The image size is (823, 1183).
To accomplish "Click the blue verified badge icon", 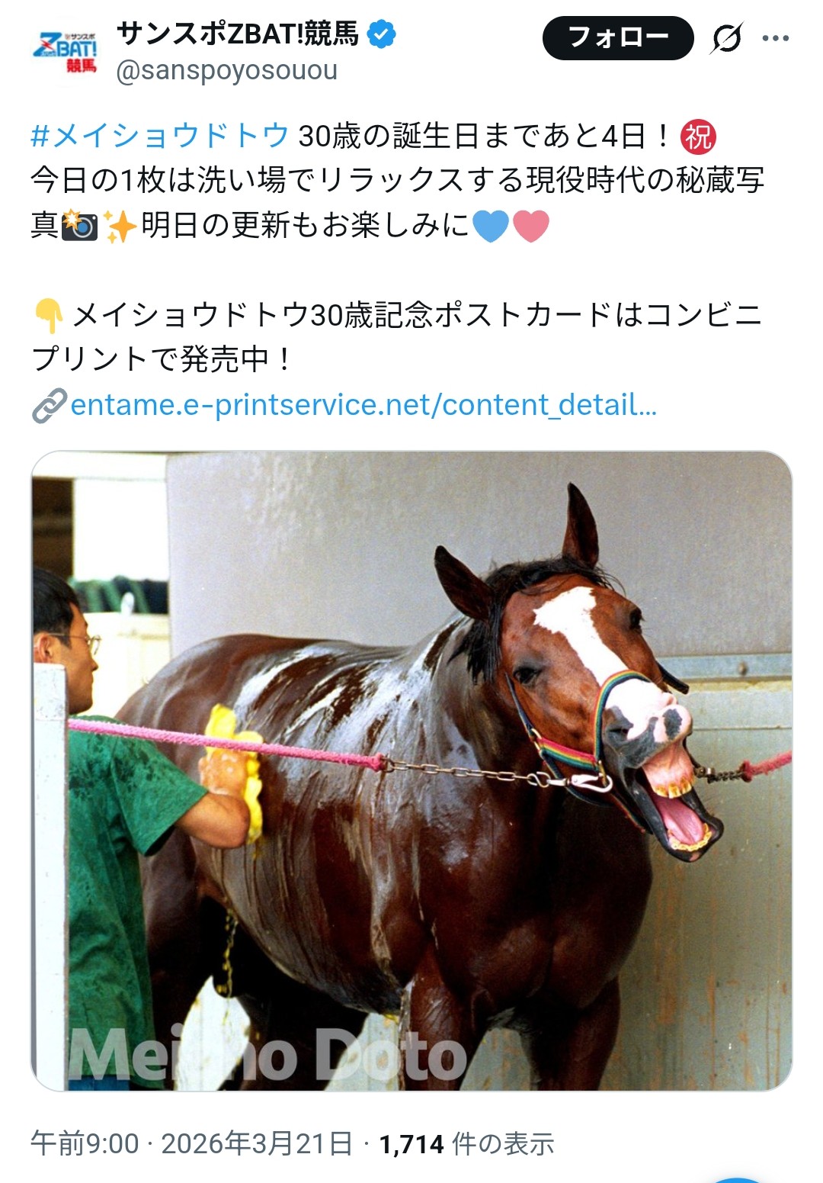I will [x=382, y=34].
